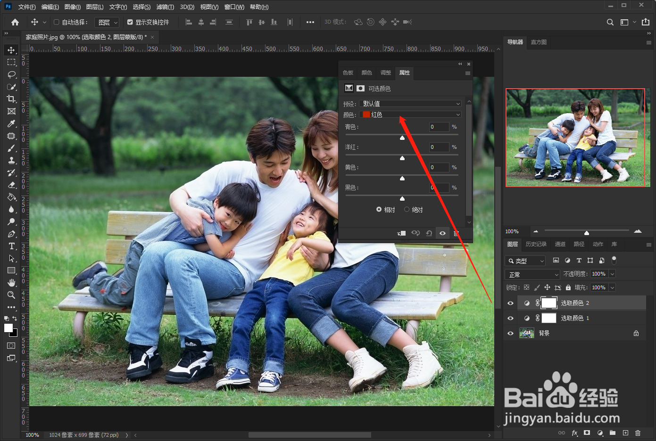Switch to the 历史记录 tab
The height and width of the screenshot is (441, 656).
click(536, 244)
